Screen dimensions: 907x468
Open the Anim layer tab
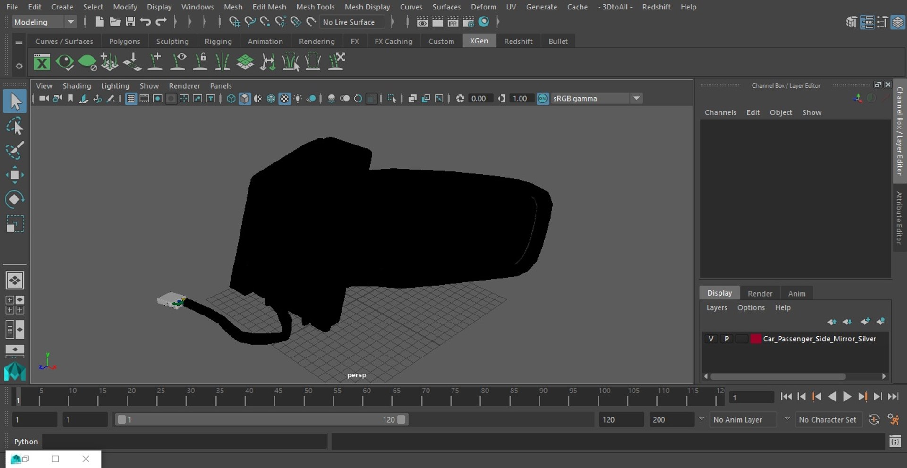pos(796,293)
